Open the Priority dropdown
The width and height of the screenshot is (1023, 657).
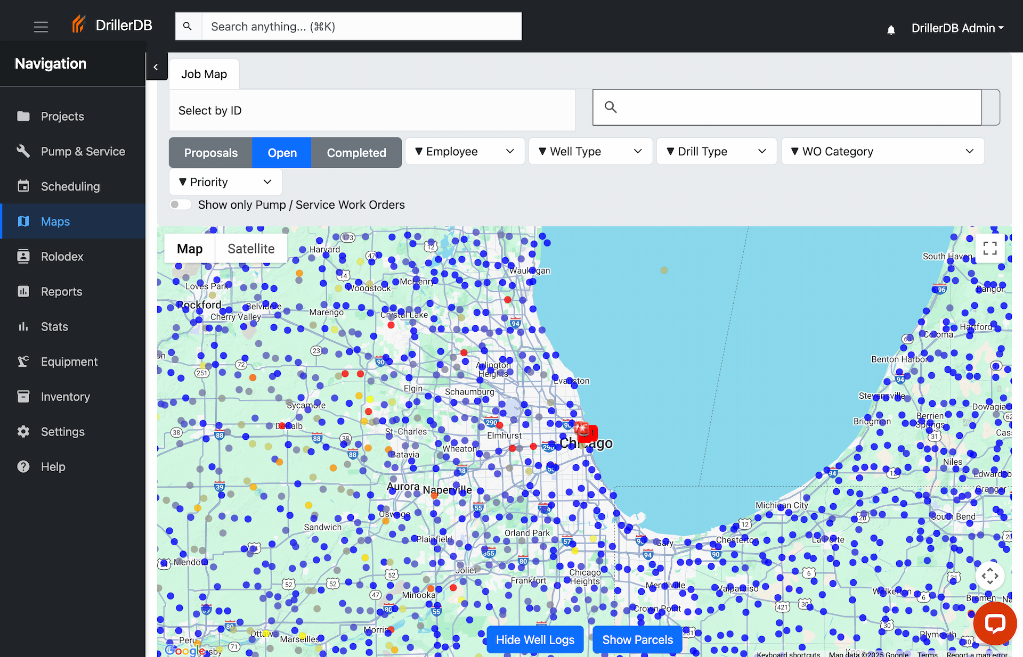click(x=224, y=182)
